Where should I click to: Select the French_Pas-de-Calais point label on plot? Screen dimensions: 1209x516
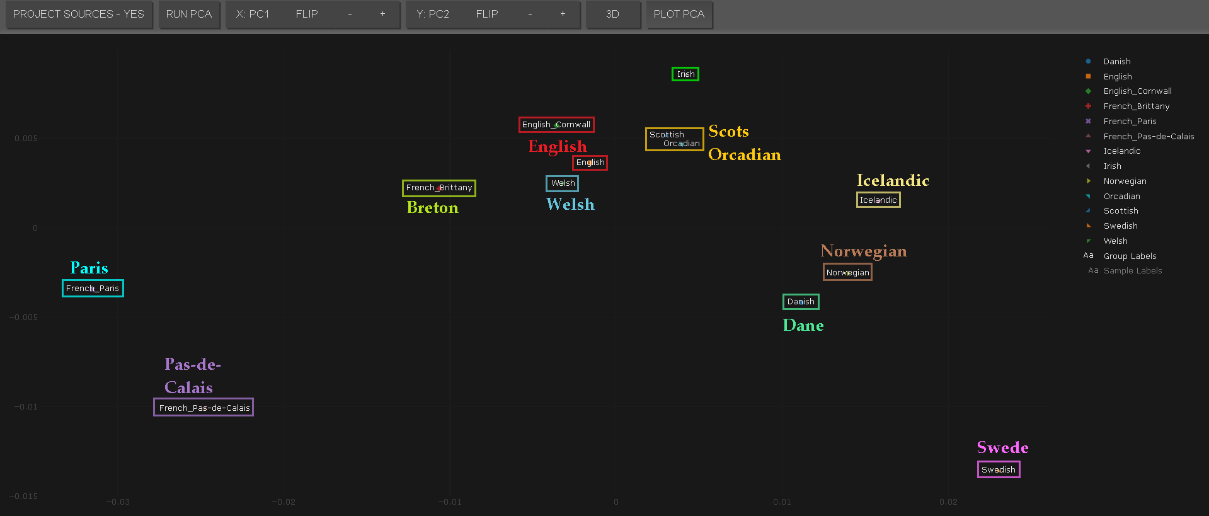[203, 408]
